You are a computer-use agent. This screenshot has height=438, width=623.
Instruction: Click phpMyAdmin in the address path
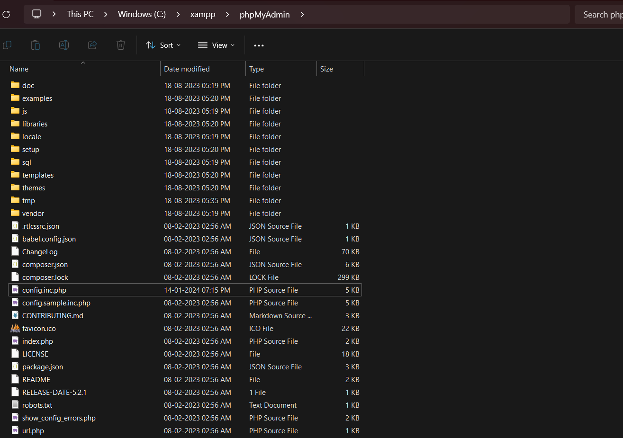click(265, 15)
